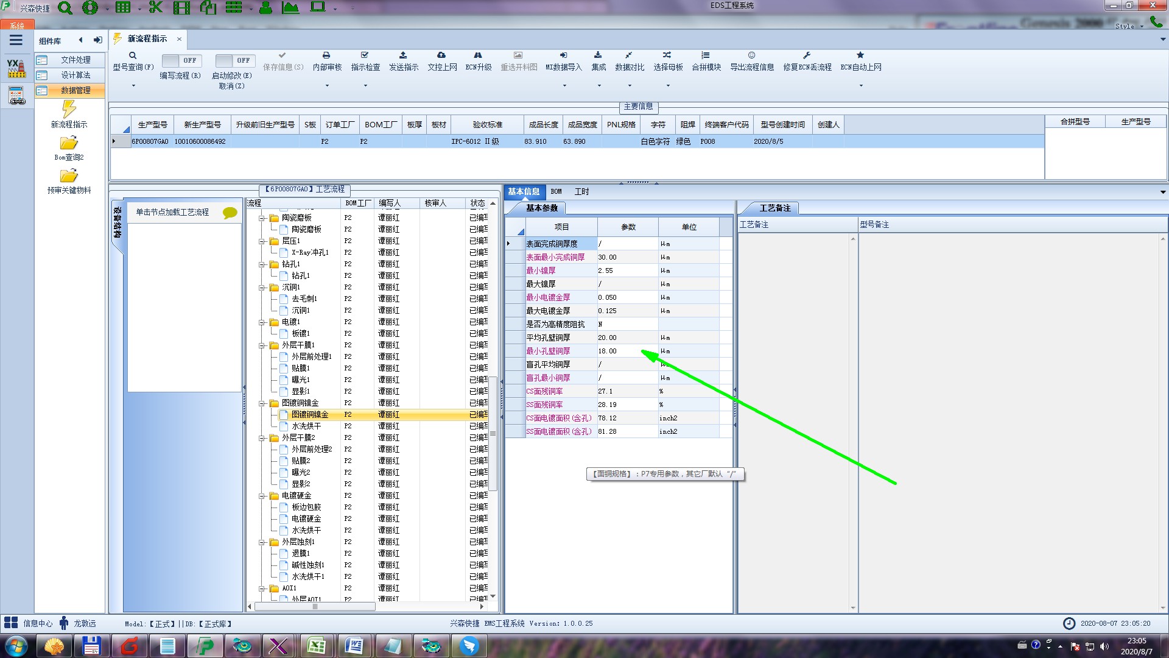Click the ECN自动上网 star icon
1169x658 pixels.
[x=860, y=55]
